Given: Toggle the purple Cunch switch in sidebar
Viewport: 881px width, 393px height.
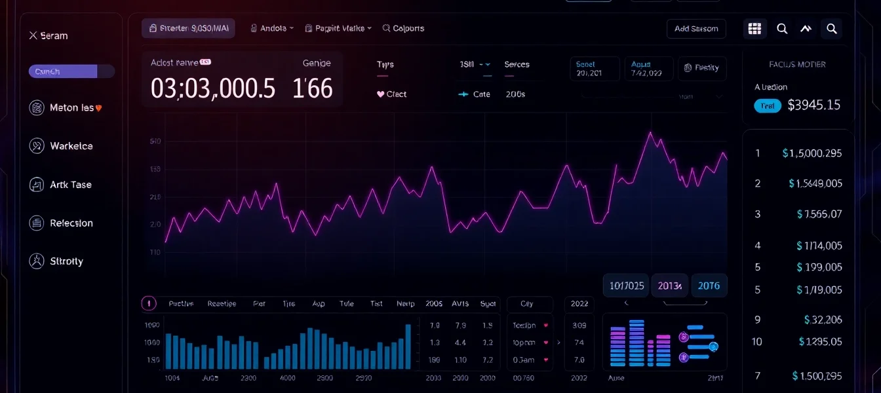Looking at the screenshot, I should click(71, 71).
